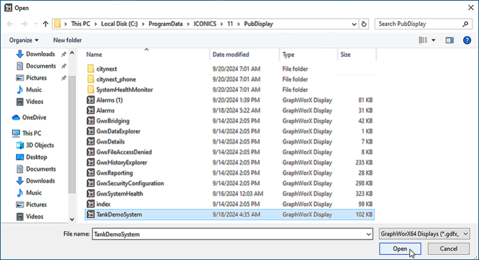479x260 pixels.
Task: Click the Up one level arrow icon
Action: [x=45, y=24]
